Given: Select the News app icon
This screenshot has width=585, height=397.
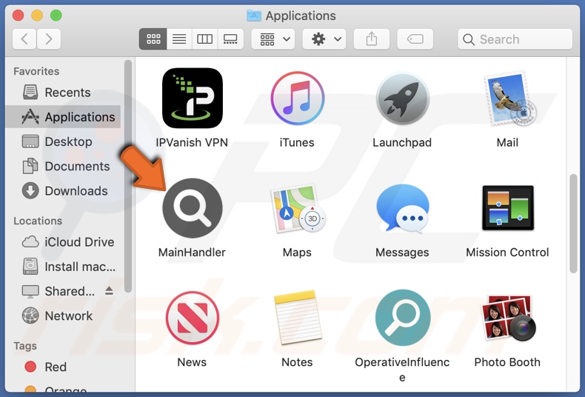Looking at the screenshot, I should pyautogui.click(x=192, y=318).
